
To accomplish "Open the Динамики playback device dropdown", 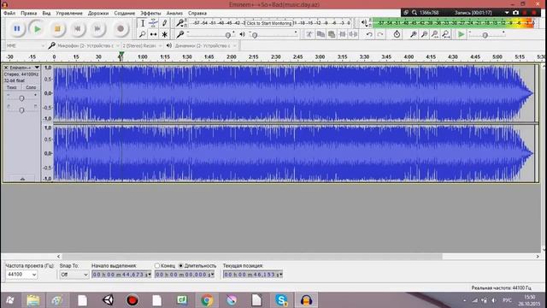I will pos(205,45).
